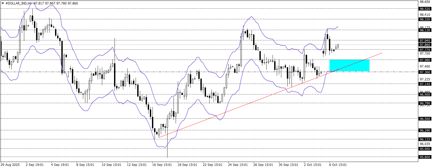
Task: Click the 2 Oct 15:01 time label
Action: pyautogui.click(x=313, y=165)
